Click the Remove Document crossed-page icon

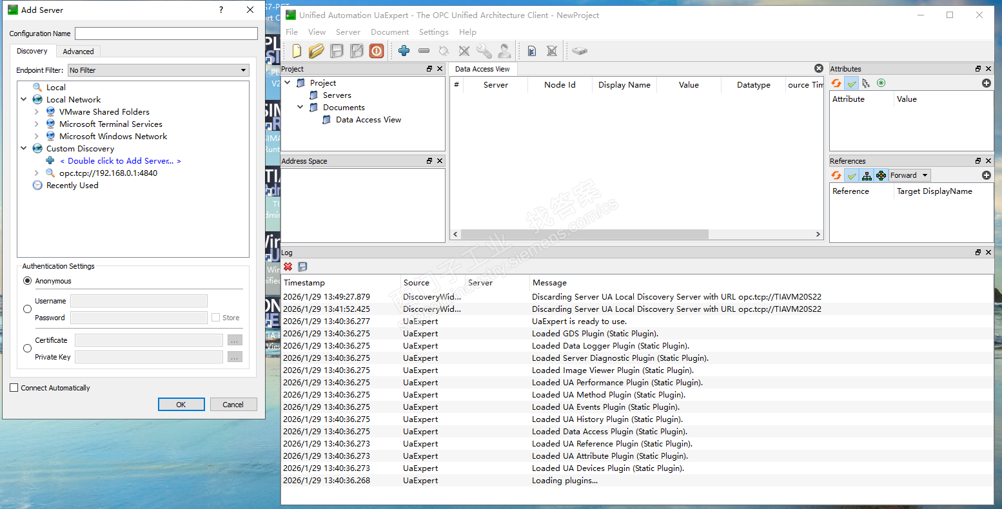[x=552, y=51]
